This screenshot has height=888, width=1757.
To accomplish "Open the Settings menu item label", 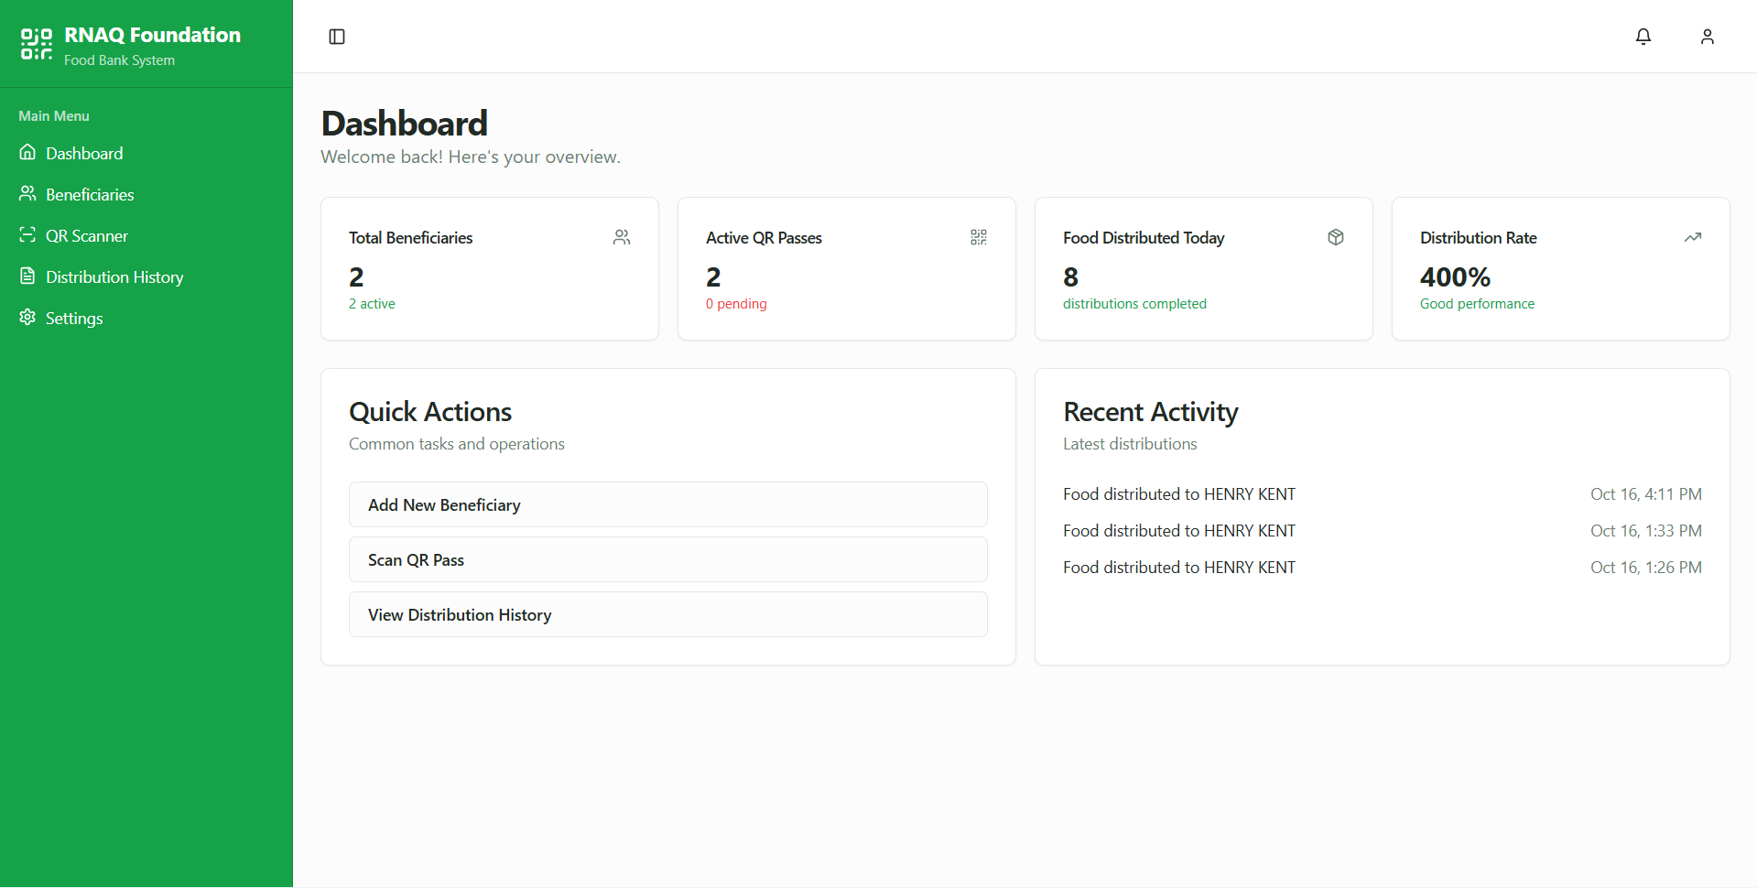I will [x=74, y=319].
